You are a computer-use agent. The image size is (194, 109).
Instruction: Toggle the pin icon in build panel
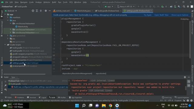pyautogui.click(x=5, y=85)
